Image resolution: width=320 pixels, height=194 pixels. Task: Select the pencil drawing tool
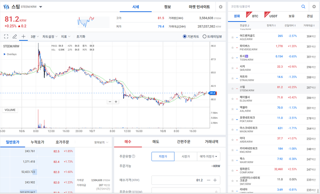[x=15, y=36]
